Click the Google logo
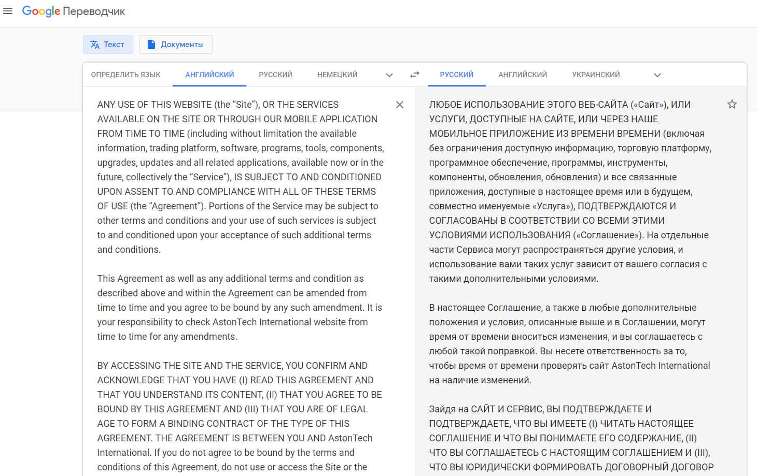Viewport: 757px width, 476px height. point(41,11)
